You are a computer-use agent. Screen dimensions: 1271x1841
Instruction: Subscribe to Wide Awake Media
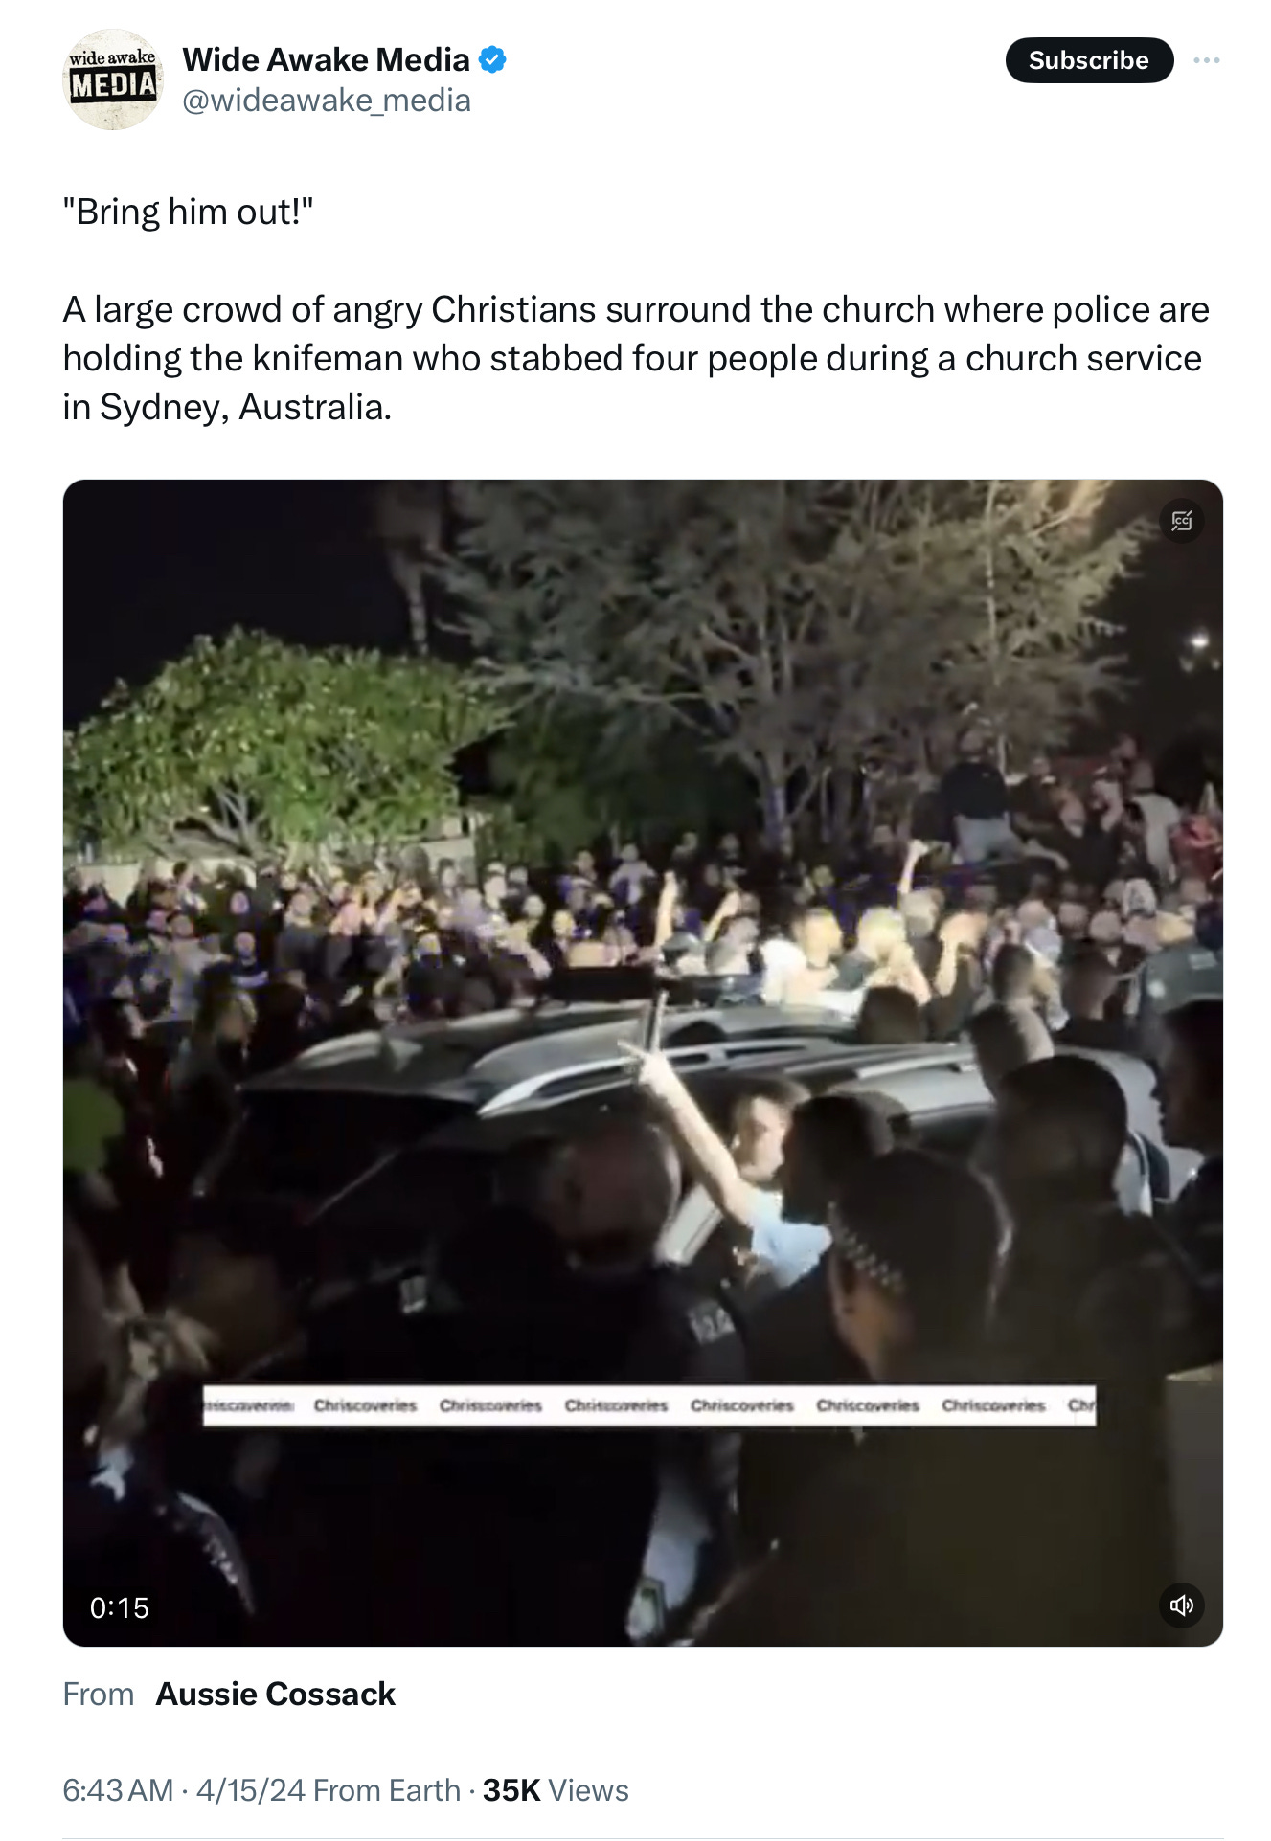[1088, 60]
